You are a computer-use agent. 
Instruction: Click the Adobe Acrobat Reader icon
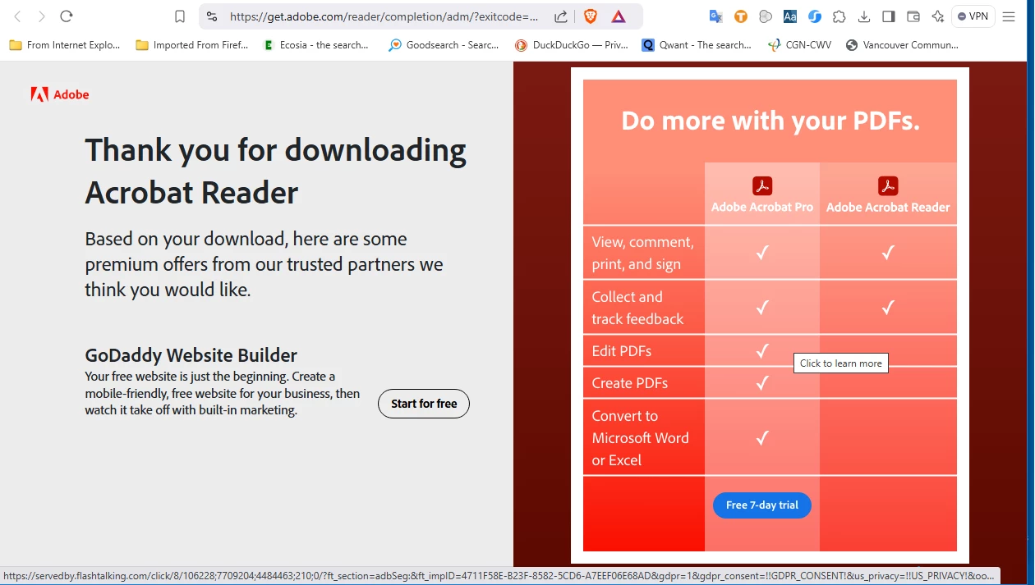[888, 186]
